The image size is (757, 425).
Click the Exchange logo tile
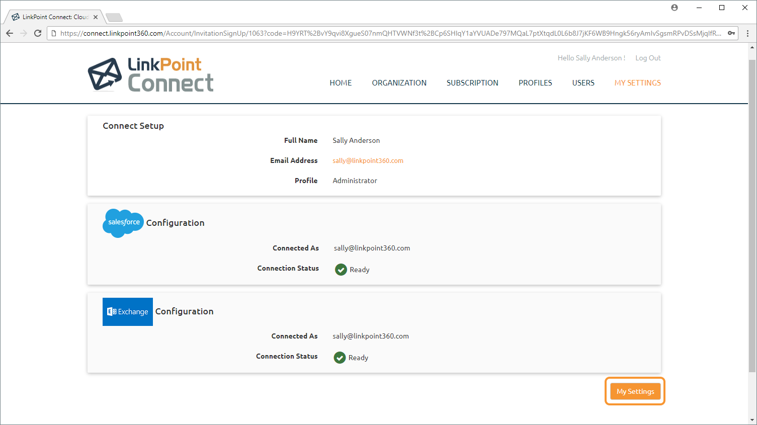point(128,312)
